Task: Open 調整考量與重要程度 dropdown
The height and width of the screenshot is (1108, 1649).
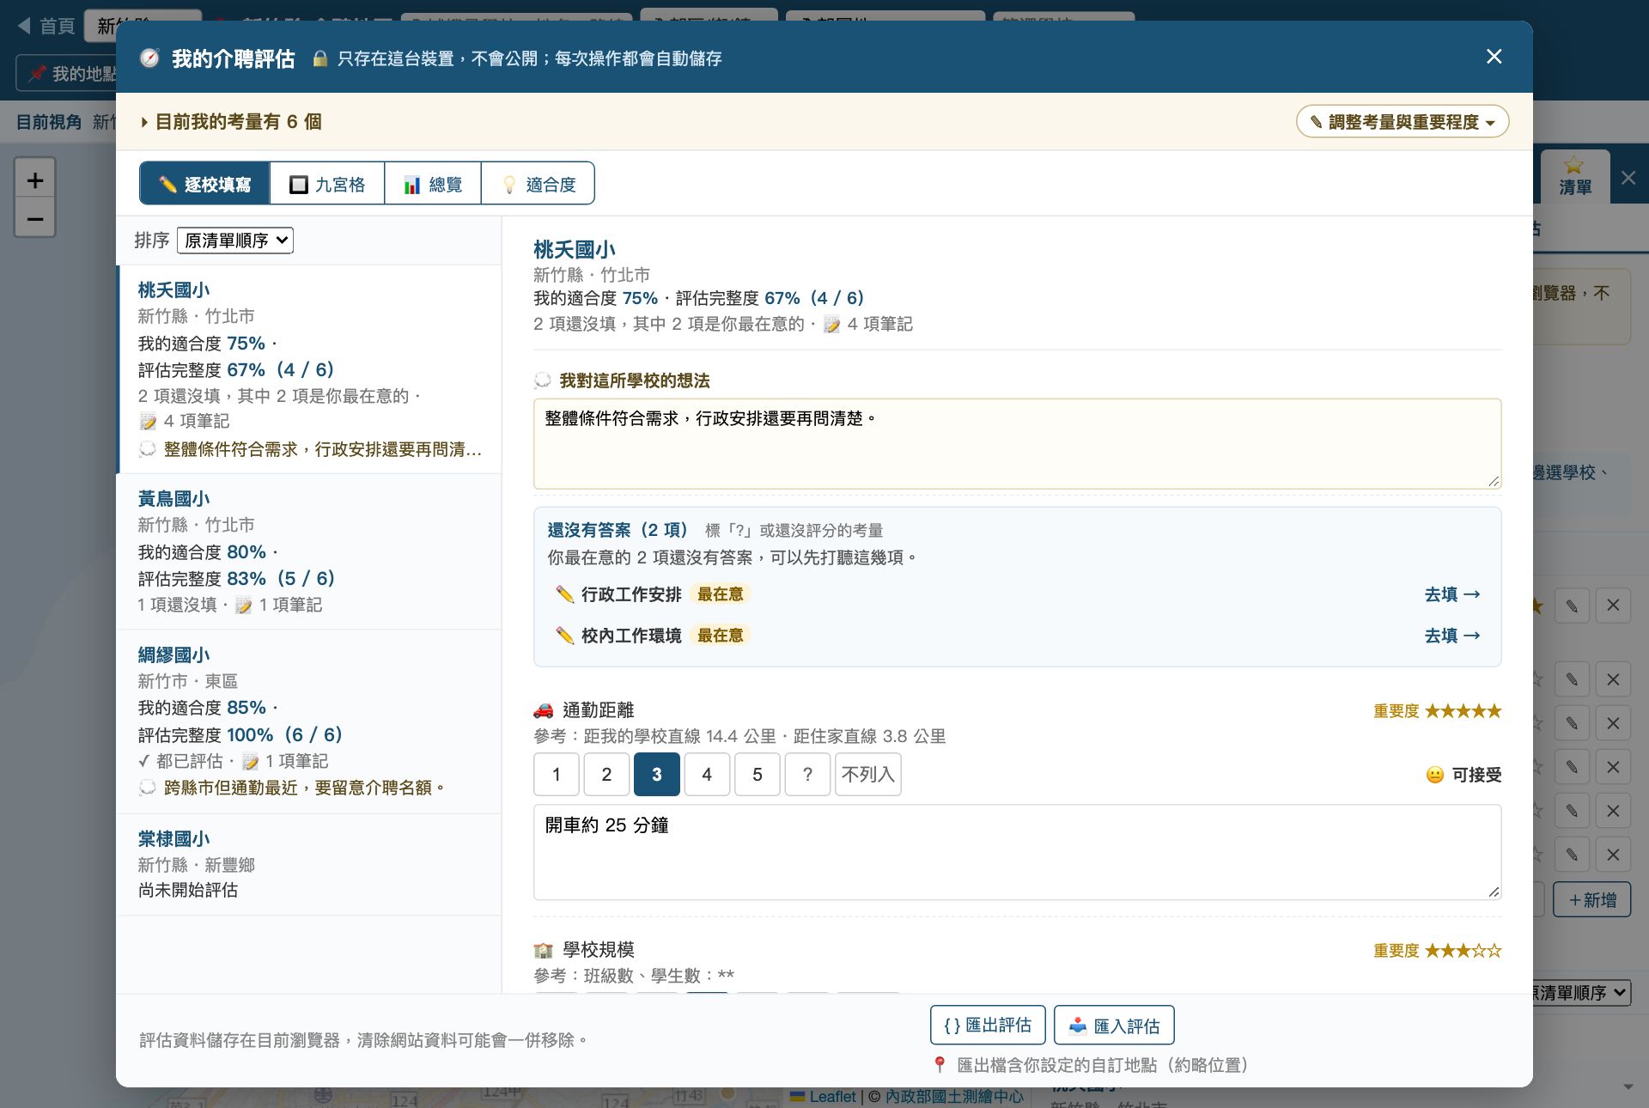Action: coord(1402,122)
